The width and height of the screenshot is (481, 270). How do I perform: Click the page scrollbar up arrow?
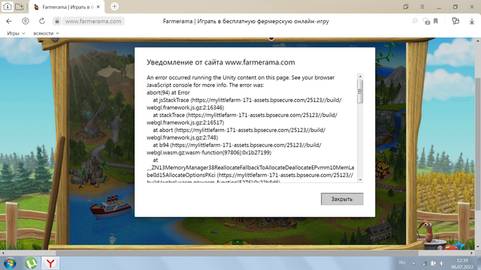[478, 40]
